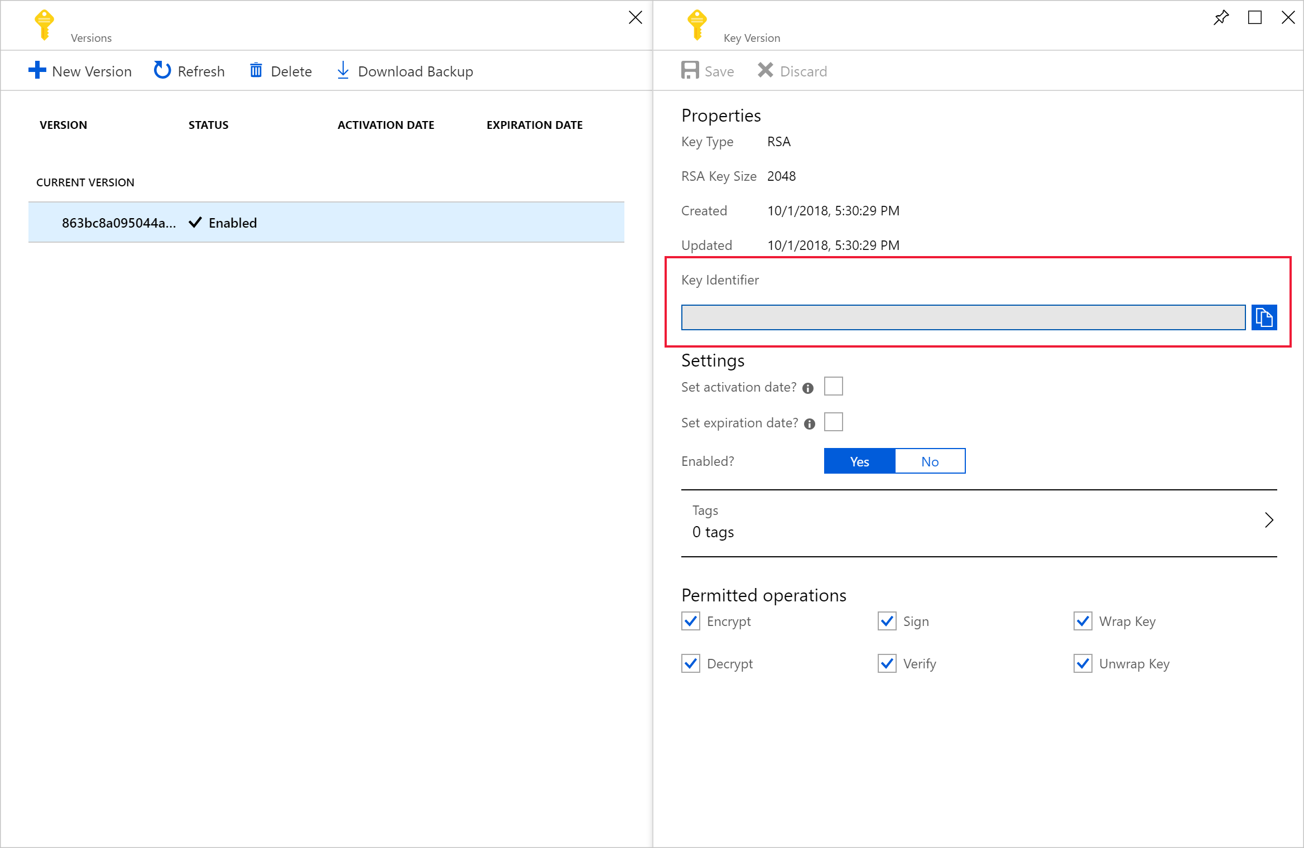Screen dimensions: 1304x848
Task: Toggle the Set activation date checkbox
Action: click(x=835, y=386)
